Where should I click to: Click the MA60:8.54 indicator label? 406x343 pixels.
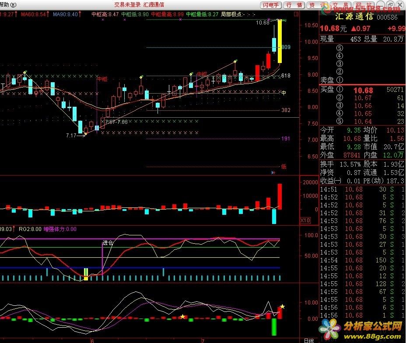(35, 14)
